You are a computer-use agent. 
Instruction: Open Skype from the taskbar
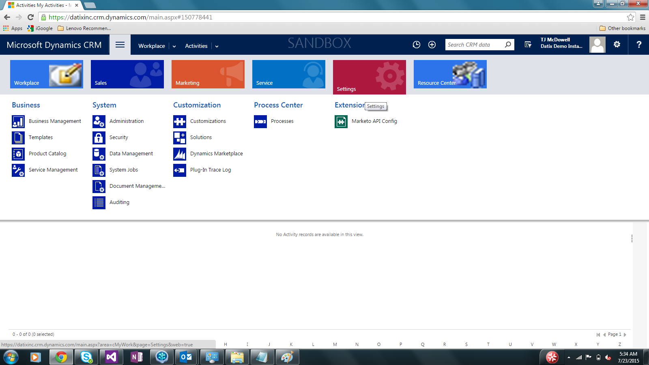pos(86,357)
